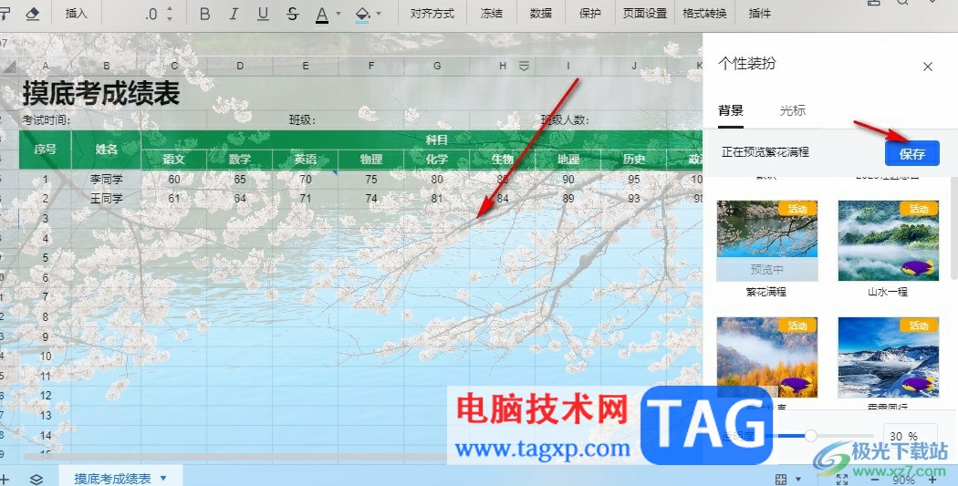Select the 繁花满程 background thumbnail
This screenshot has width=958, height=486.
pyautogui.click(x=766, y=241)
